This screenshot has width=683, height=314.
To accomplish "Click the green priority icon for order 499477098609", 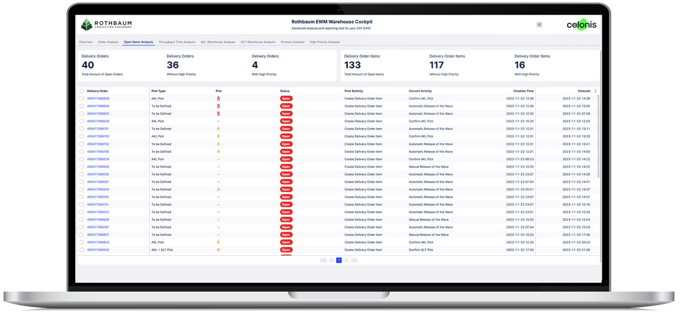I will pyautogui.click(x=218, y=121).
